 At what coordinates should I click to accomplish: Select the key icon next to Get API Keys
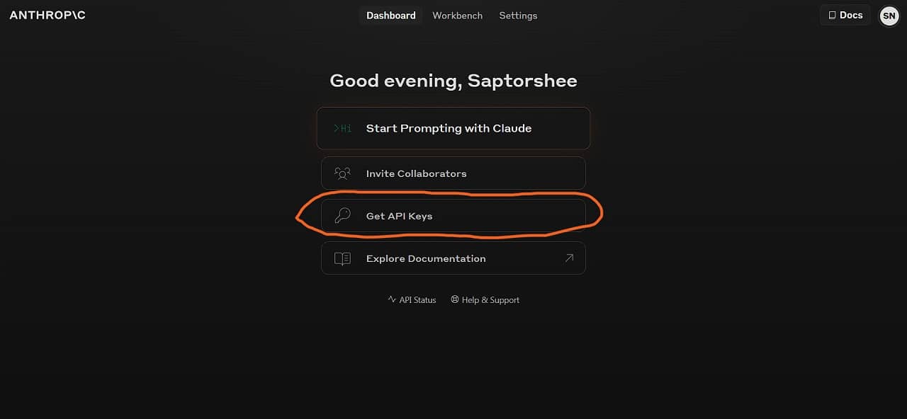[342, 215]
